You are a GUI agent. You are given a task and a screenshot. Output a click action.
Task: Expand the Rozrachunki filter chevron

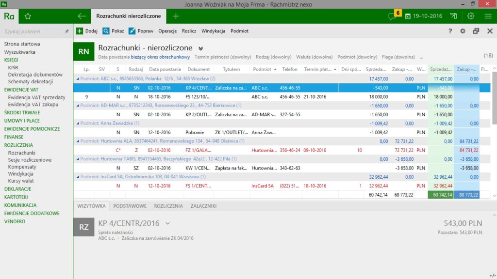pyautogui.click(x=200, y=48)
